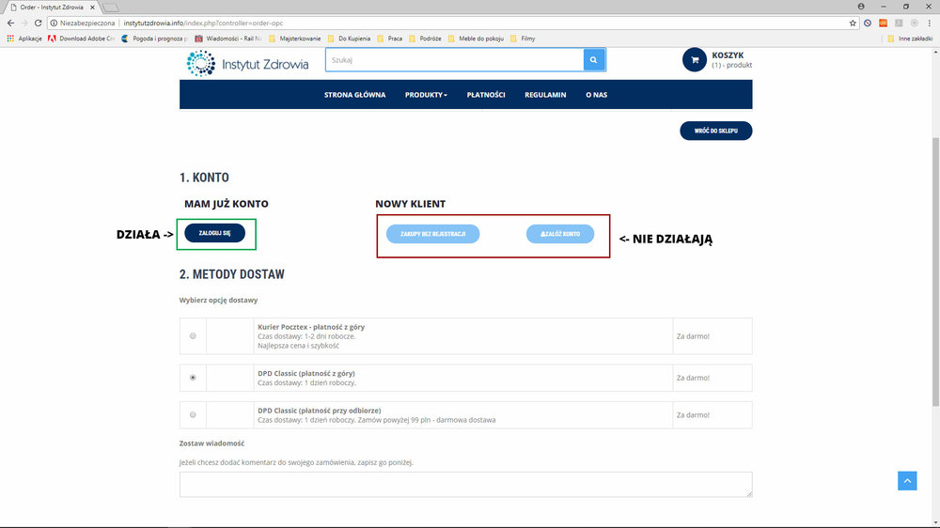Select DPD Classic płatność z góry radio
Screen dimensions: 940x528
(x=193, y=378)
